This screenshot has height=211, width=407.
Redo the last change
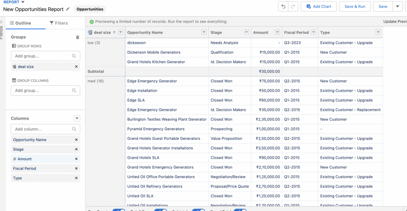[293, 6]
